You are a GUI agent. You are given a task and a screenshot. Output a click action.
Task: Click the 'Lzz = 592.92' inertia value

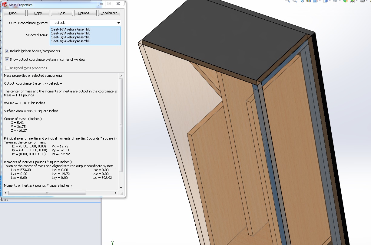point(102,178)
